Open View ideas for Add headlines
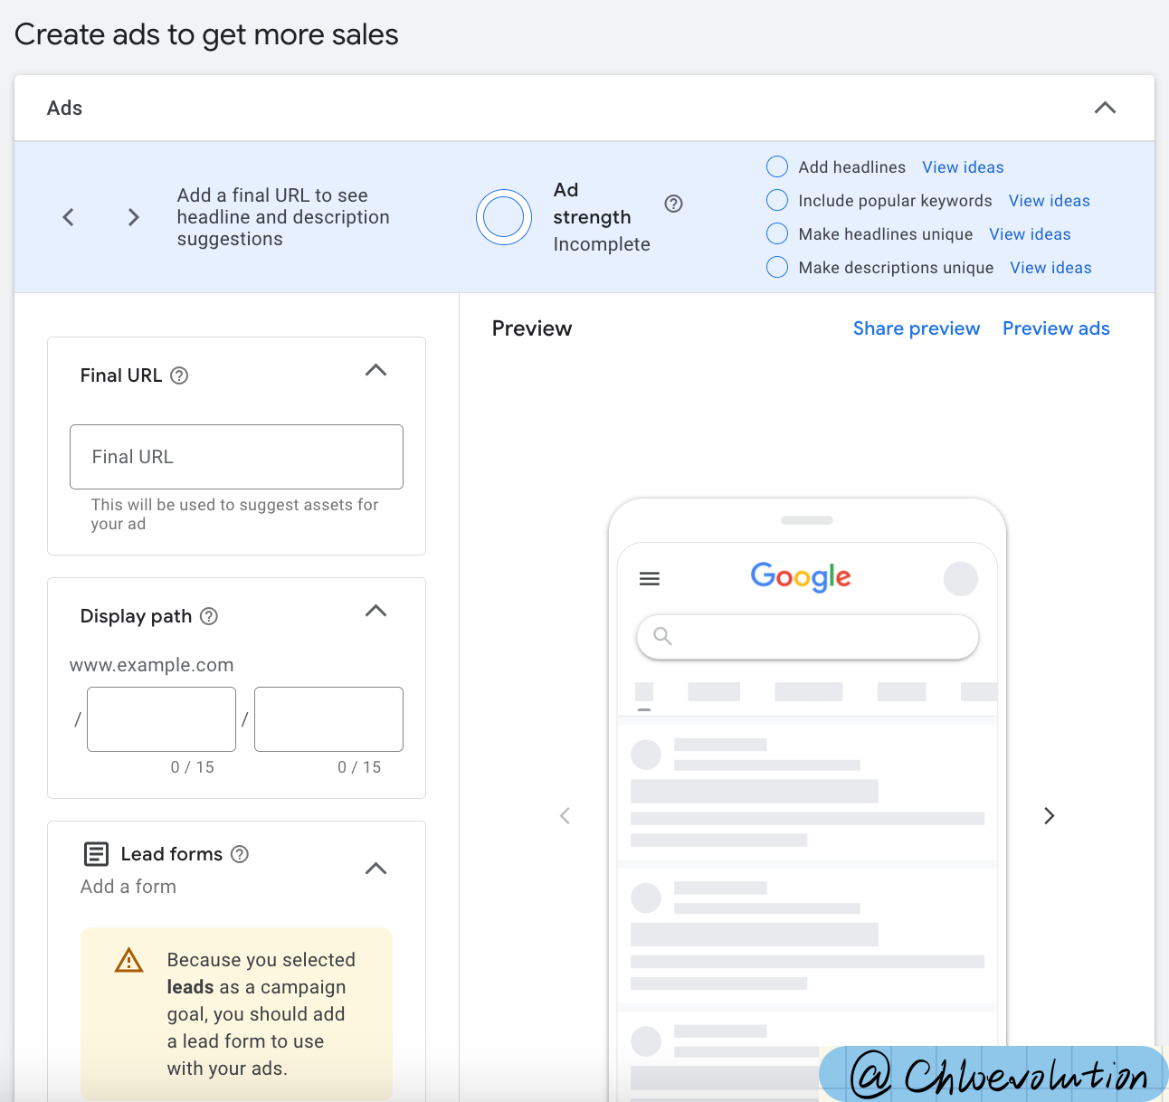 963,167
